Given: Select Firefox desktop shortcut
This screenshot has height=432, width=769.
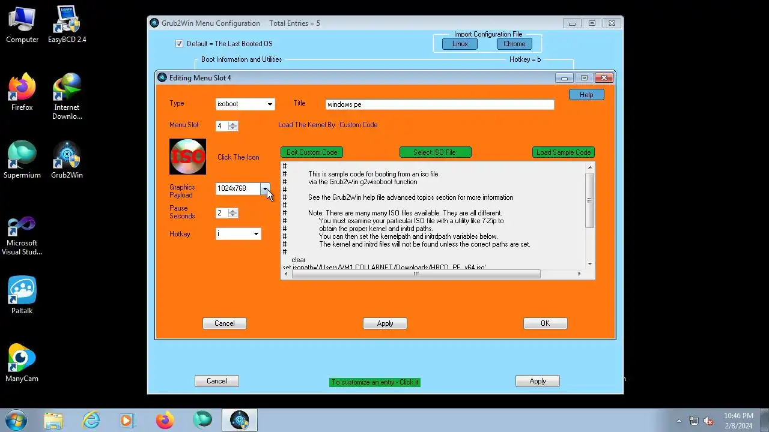Looking at the screenshot, I should click(22, 92).
